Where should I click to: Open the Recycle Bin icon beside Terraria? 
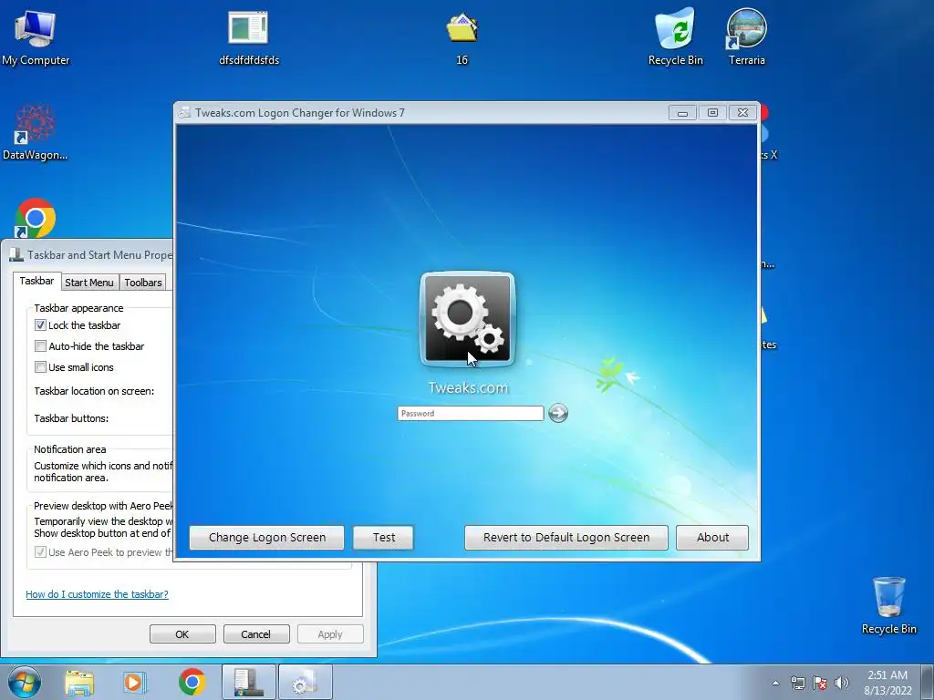[676, 36]
